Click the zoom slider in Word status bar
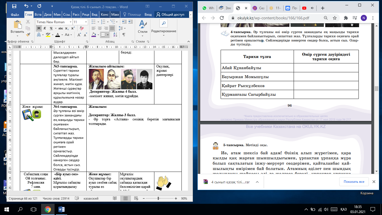The width and height of the screenshot is (382, 215). (x=158, y=198)
